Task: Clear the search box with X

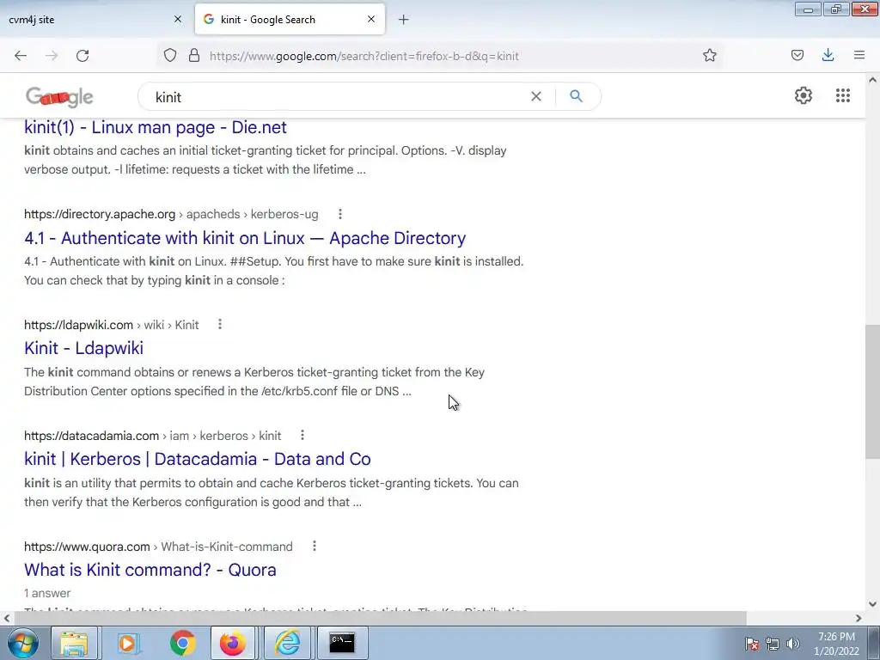Action: point(536,96)
